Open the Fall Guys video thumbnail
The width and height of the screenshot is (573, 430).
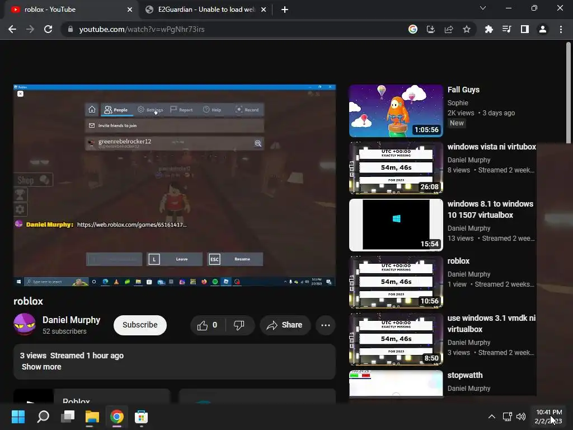(396, 111)
